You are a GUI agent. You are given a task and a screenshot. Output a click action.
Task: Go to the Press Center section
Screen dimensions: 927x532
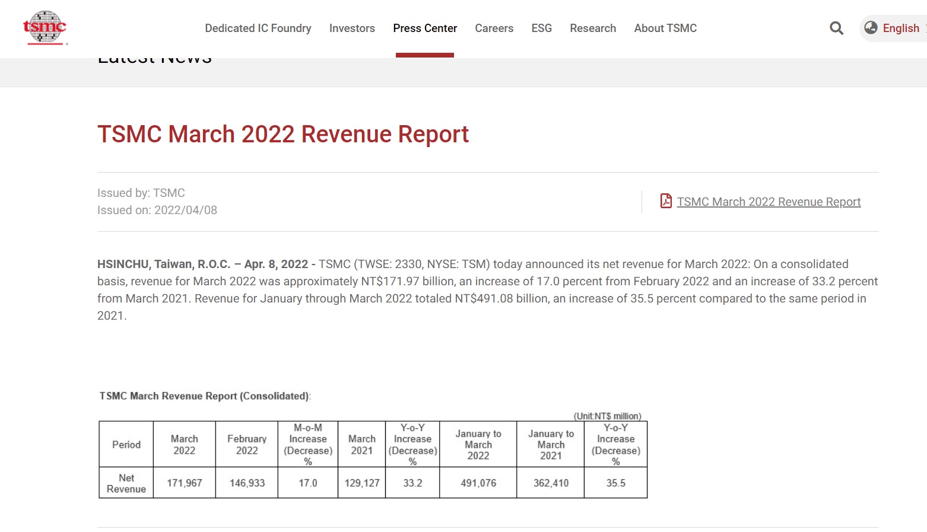(425, 28)
